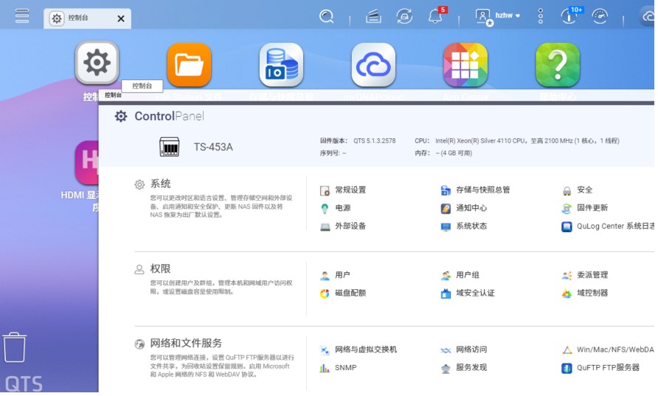Open background tasks icon in top bar
The image size is (658, 396).
[373, 17]
